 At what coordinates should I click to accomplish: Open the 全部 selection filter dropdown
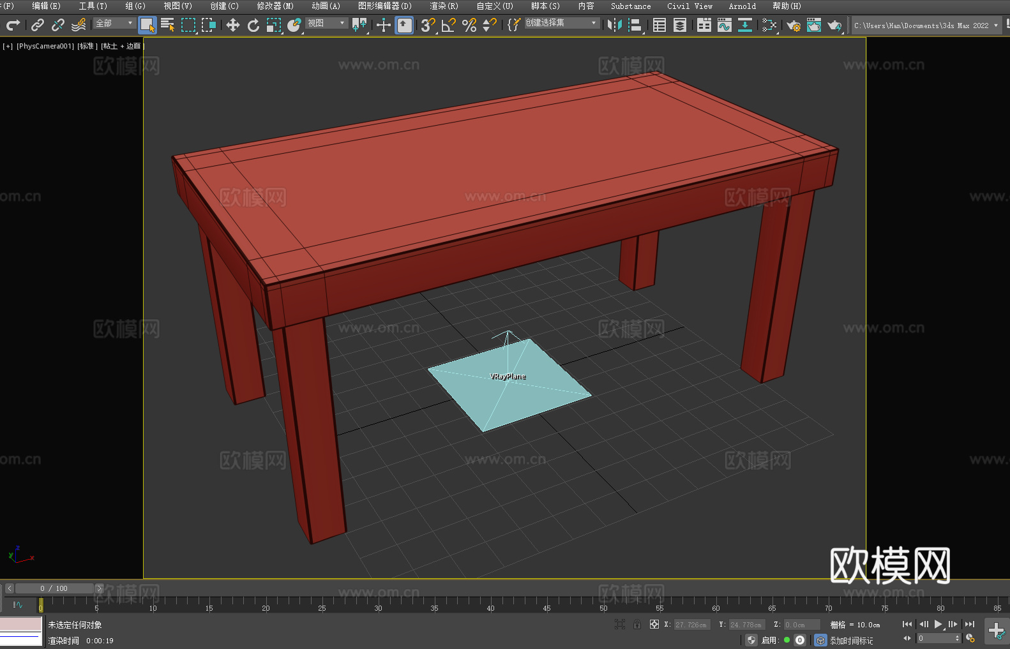pos(115,23)
